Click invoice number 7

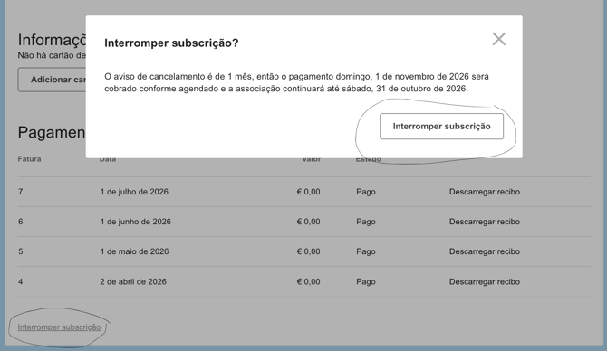21,192
